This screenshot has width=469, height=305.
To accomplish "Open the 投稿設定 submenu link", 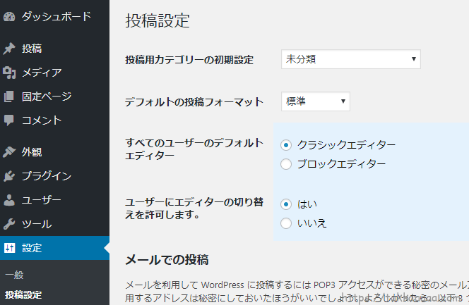I will click(x=23, y=294).
